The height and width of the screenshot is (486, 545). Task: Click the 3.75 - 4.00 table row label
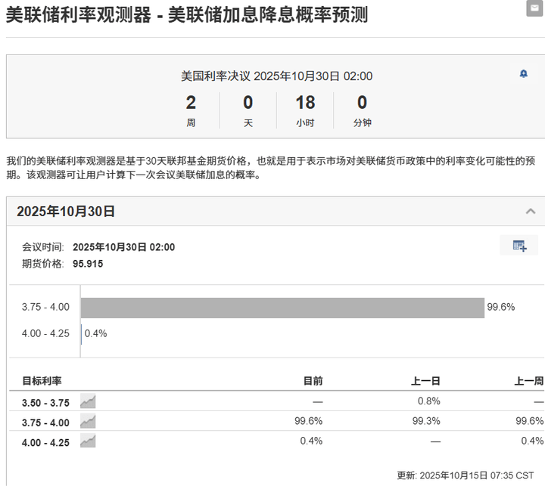click(45, 423)
